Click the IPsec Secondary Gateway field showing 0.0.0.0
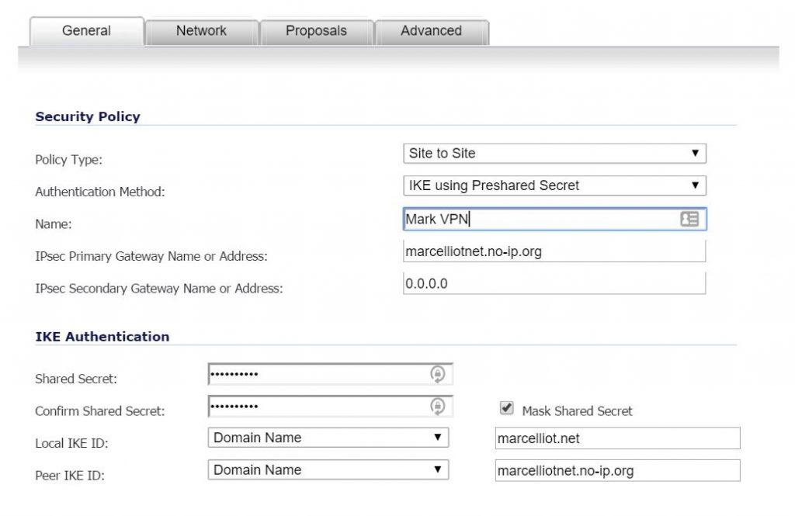 [x=554, y=284]
